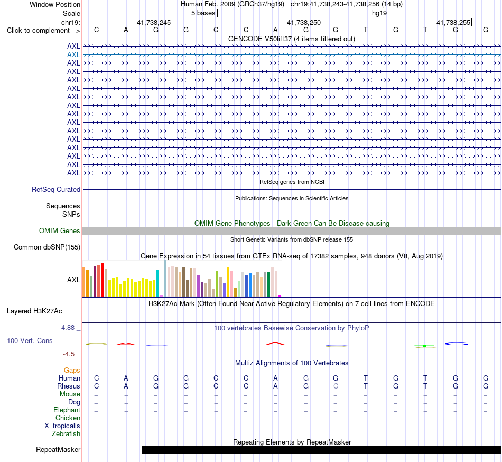Open Multiz Alignments of 100 Vertebrates title
This screenshot has width=502, height=462.
click(292, 363)
